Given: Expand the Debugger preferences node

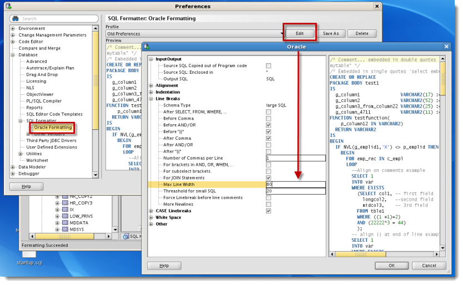Looking at the screenshot, I should coord(13,174).
